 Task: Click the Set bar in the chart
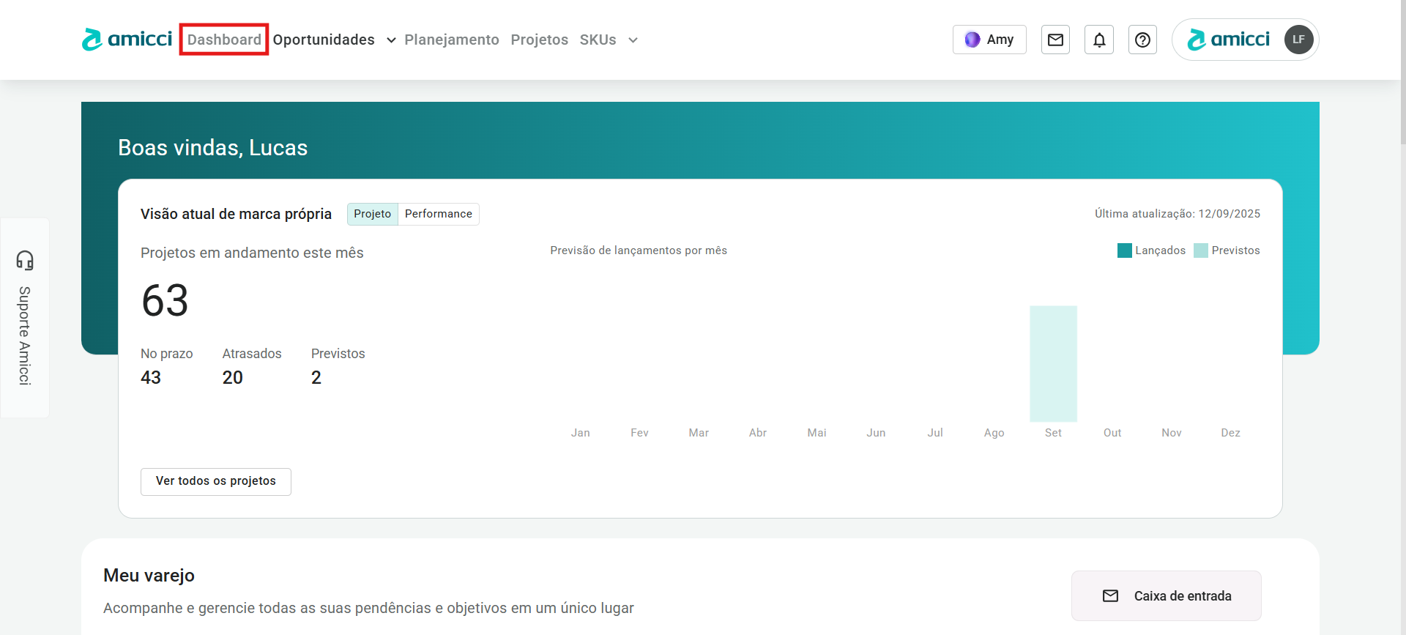click(x=1053, y=364)
